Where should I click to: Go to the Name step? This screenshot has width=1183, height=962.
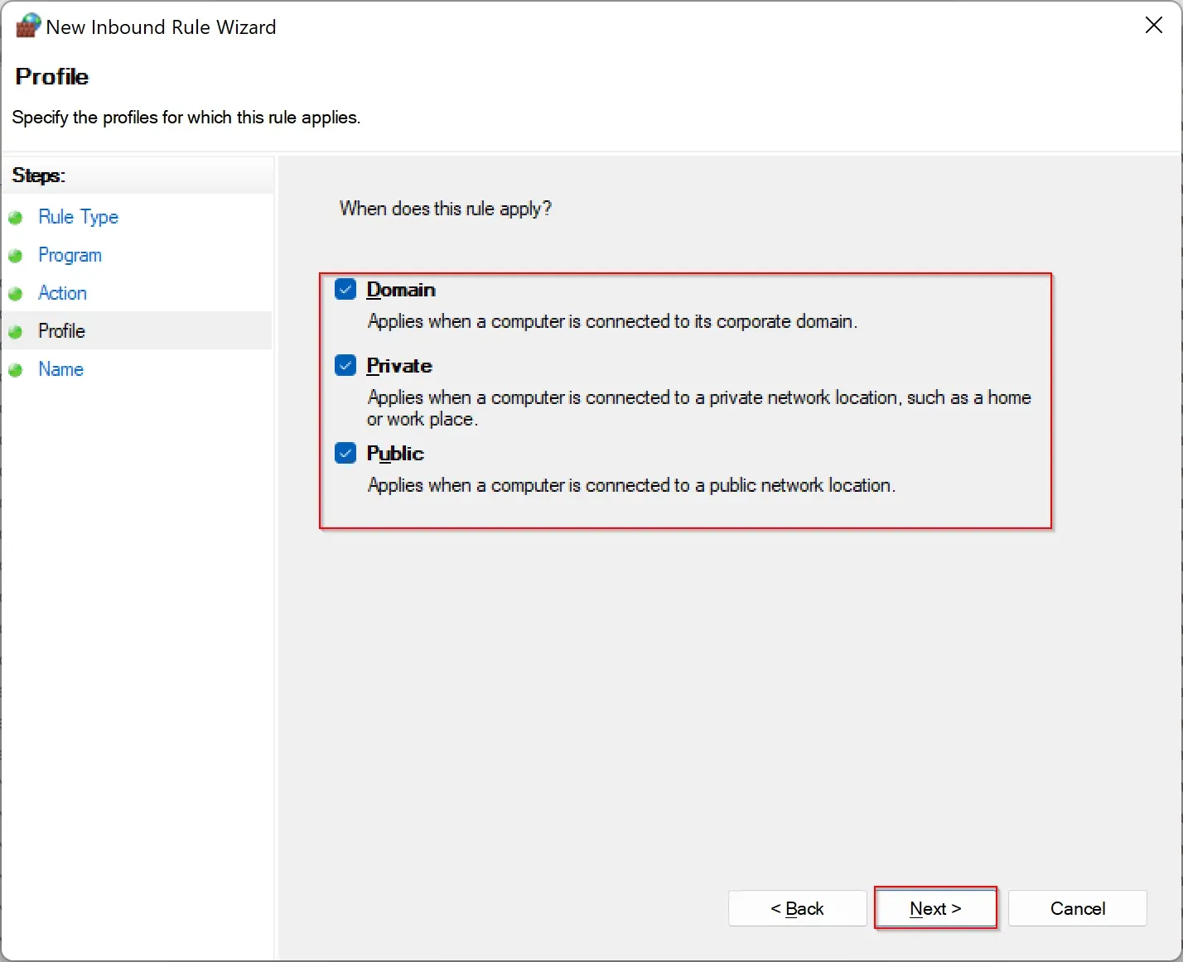60,369
